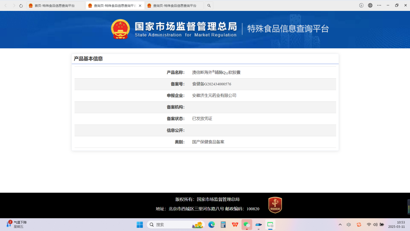Image resolution: width=410 pixels, height=231 pixels.
Task: Switch to the last 查询页-特殊食品信息查询平台 tab
Action: click(174, 6)
